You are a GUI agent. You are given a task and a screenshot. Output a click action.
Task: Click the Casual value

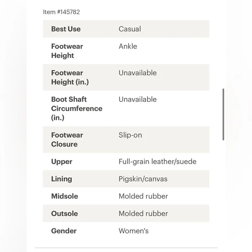pos(130,29)
